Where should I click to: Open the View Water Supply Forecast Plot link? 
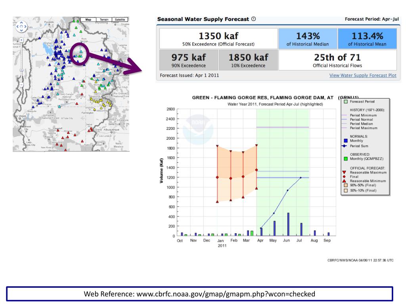pos(362,75)
